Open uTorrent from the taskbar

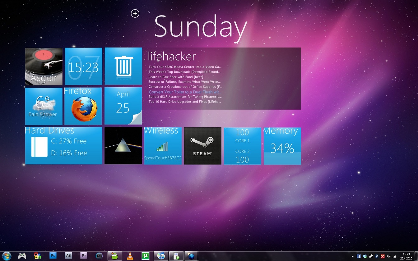click(x=145, y=256)
